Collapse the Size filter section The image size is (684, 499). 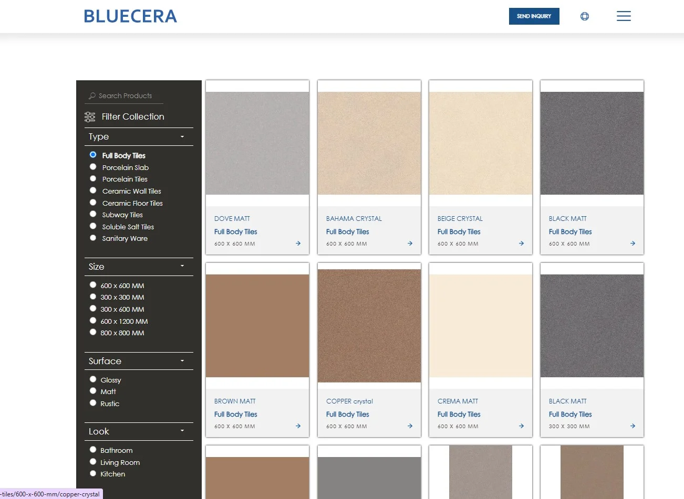(x=182, y=266)
